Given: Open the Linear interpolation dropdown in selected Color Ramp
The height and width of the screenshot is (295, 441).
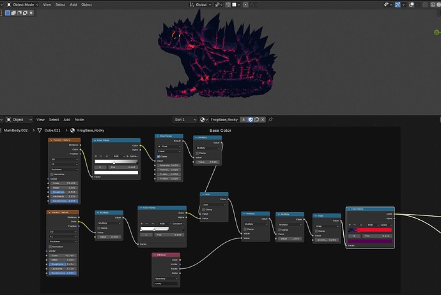Looking at the screenshot, I should pyautogui.click(x=386, y=225).
